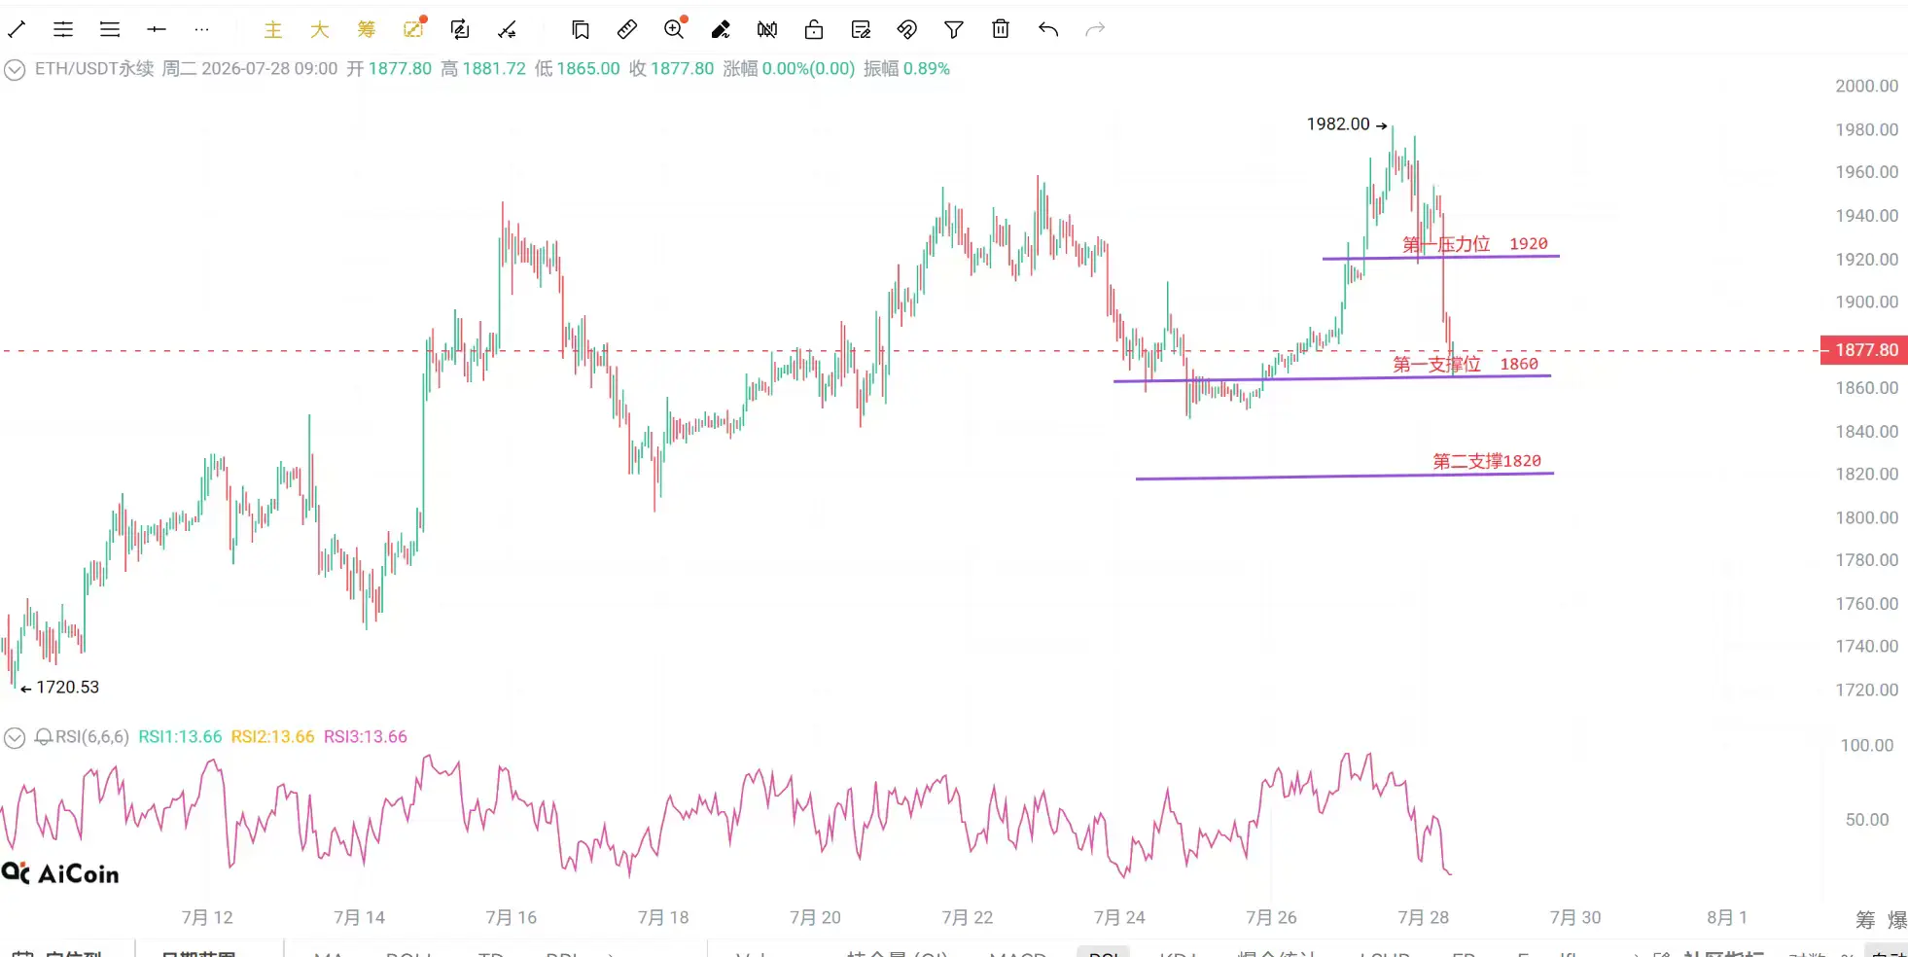Click the 1877.80 current price tag
The width and height of the screenshot is (1908, 957).
(x=1864, y=350)
